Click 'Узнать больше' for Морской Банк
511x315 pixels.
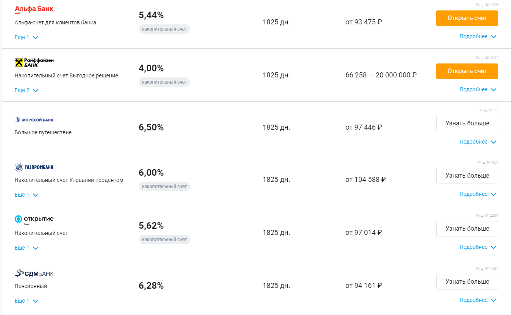point(467,123)
